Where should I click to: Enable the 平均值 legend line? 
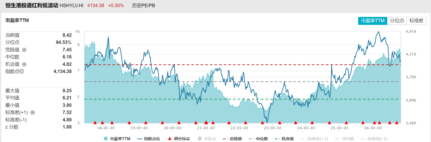pos(345,139)
